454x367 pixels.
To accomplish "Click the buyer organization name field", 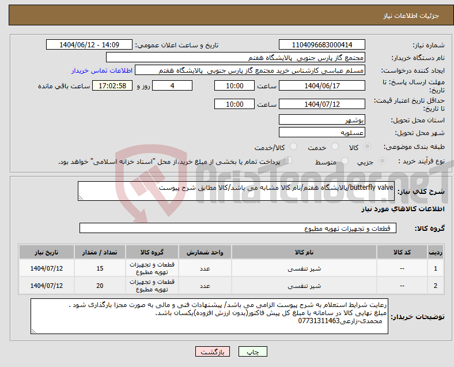I will tap(236, 57).
